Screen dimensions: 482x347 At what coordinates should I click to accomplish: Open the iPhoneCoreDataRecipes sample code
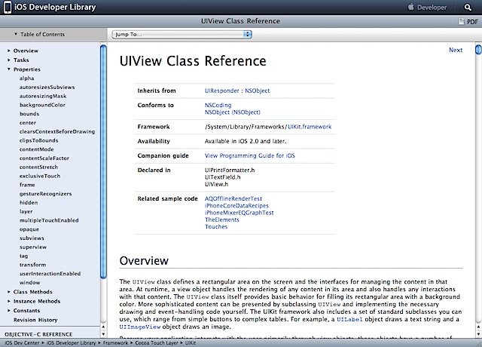tap(236, 205)
